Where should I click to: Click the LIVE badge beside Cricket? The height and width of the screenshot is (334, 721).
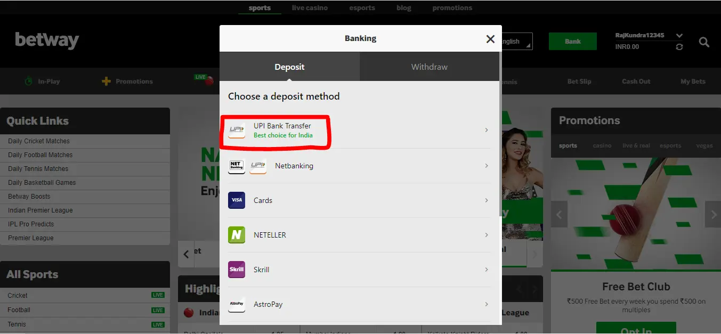pos(158,295)
